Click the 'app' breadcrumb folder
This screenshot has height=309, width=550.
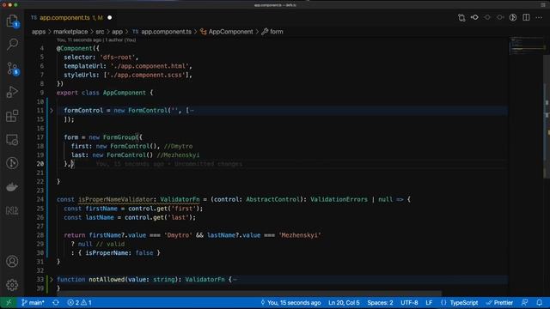pyautogui.click(x=117, y=32)
